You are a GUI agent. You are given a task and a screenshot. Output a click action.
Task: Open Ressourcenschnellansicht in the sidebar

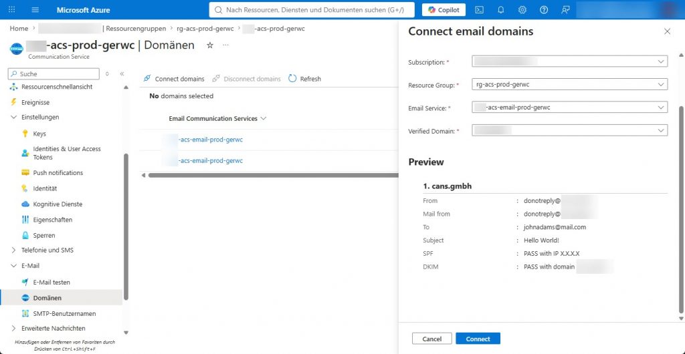(x=57, y=87)
